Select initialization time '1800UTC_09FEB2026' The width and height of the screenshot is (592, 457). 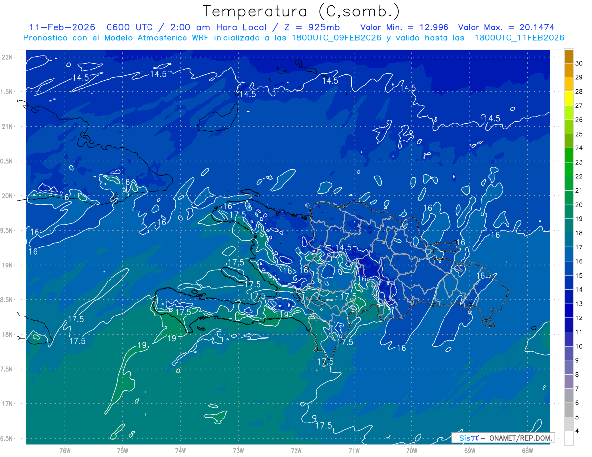(x=336, y=38)
